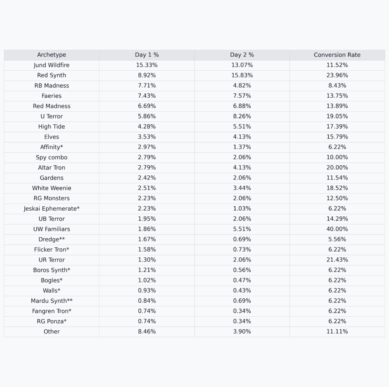
Task: Click the Dredge** row label
Action: pos(52,239)
